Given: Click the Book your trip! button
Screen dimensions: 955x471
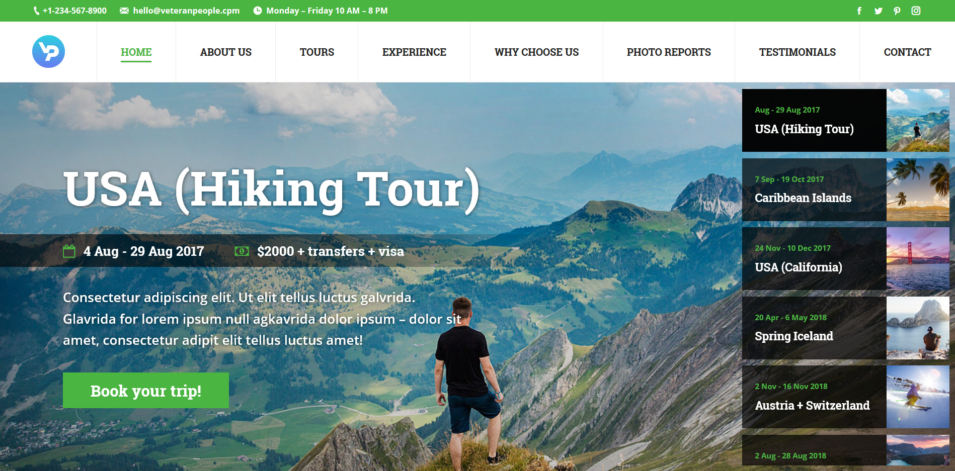Looking at the screenshot, I should [x=146, y=390].
